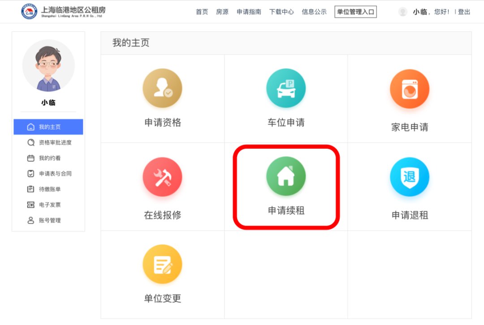The height and width of the screenshot is (325, 484).
Task: Click the bill icon beside 待缴账单
Action: [30, 189]
